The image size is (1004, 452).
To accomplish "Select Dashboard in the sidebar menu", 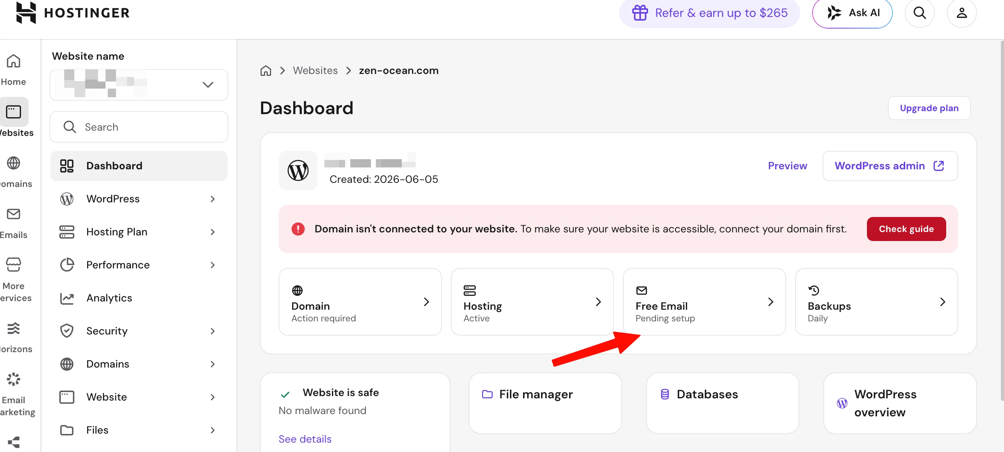I will click(x=139, y=166).
